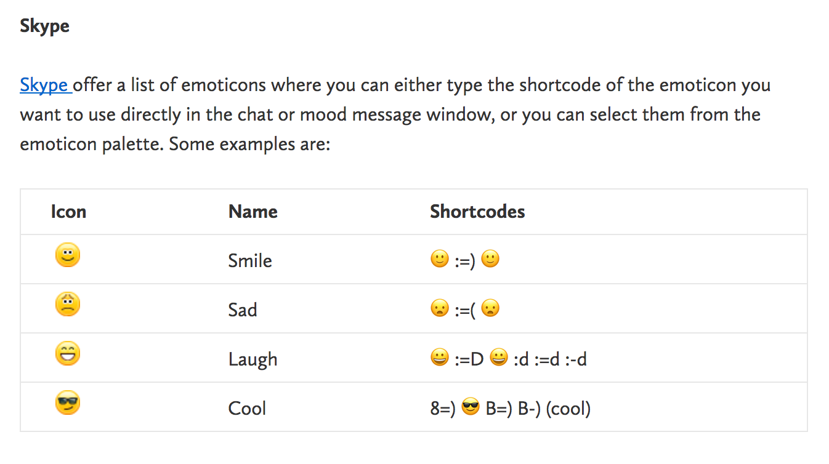
Task: Click grinning emoji after :=D shortcode
Action: (x=499, y=358)
